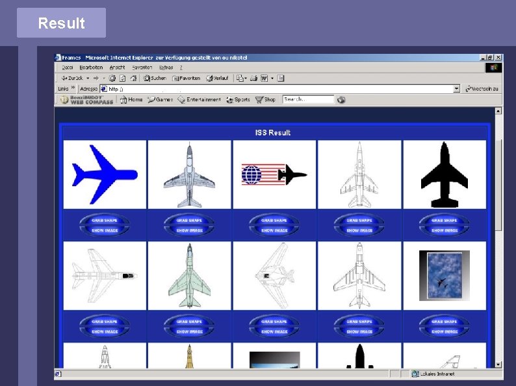Select the black jet silhouette thumbnail
The width and height of the screenshot is (516, 386).
click(445, 175)
